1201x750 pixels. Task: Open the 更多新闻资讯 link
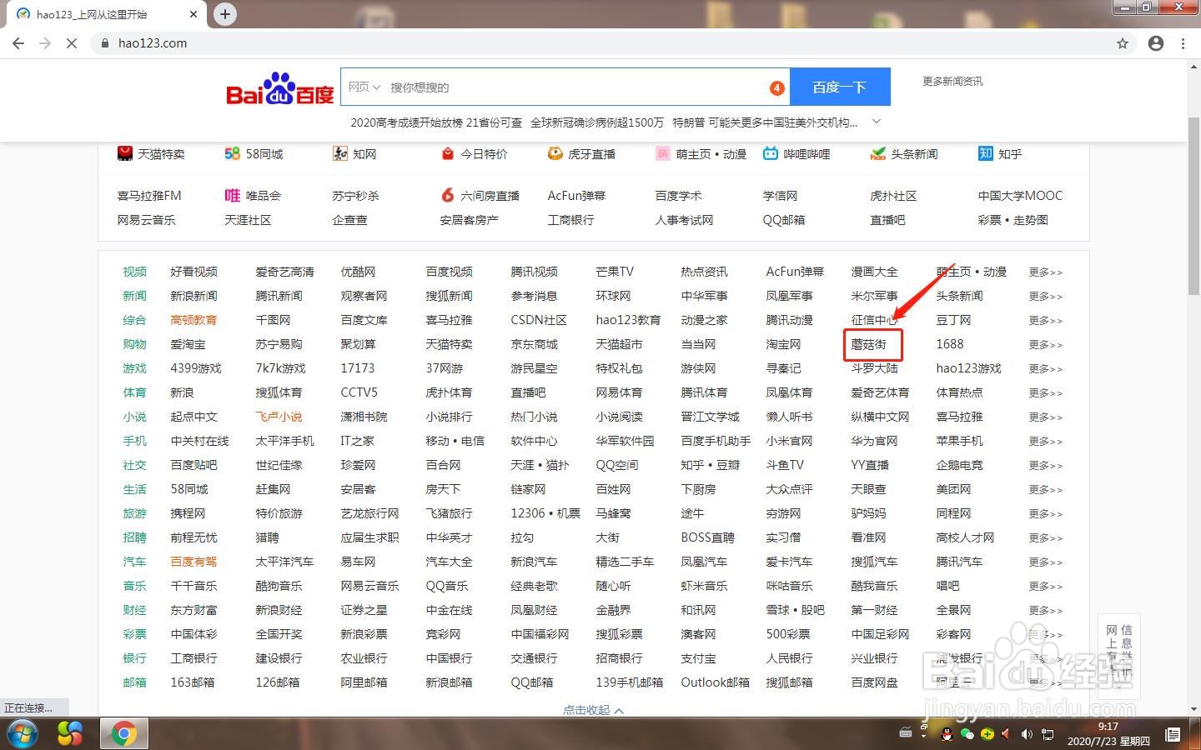952,81
